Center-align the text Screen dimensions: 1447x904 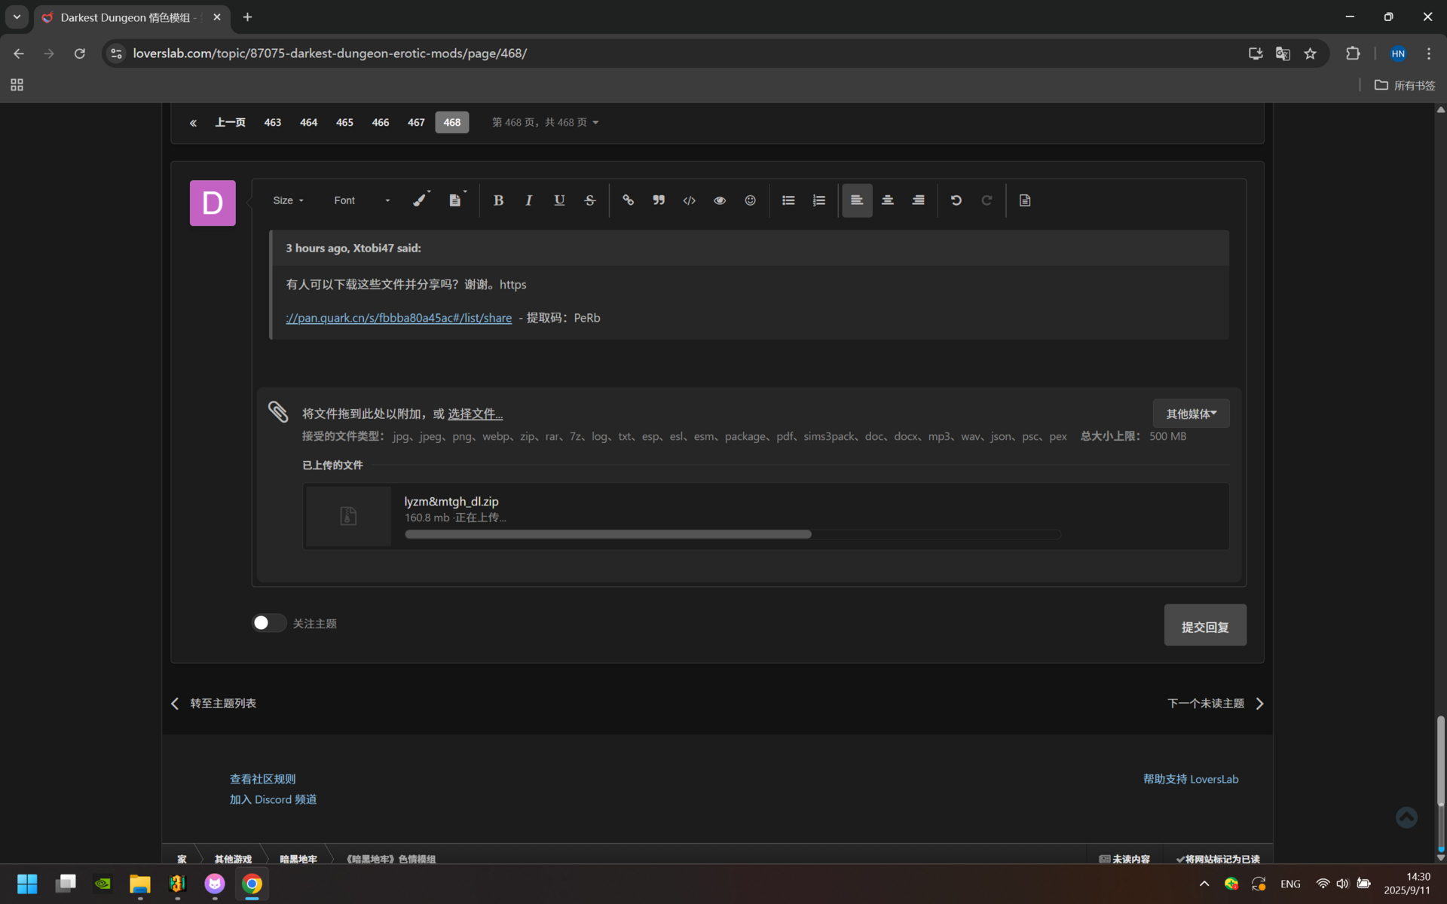tap(888, 200)
